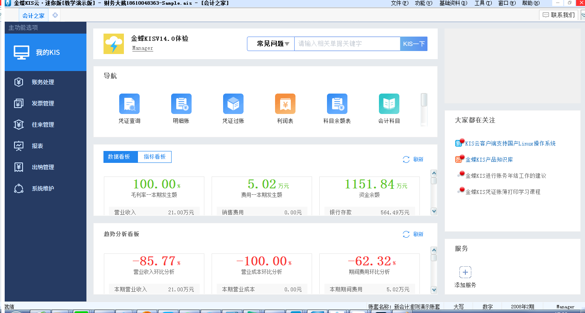Open the 会计科目 navigation icon
The image size is (585, 313).
click(389, 104)
